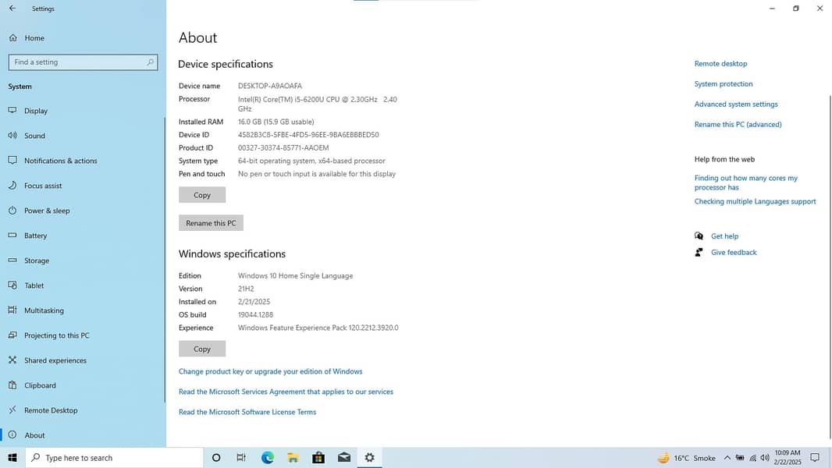Click the Windows Start button
Screen dimensions: 832x468
coord(12,458)
